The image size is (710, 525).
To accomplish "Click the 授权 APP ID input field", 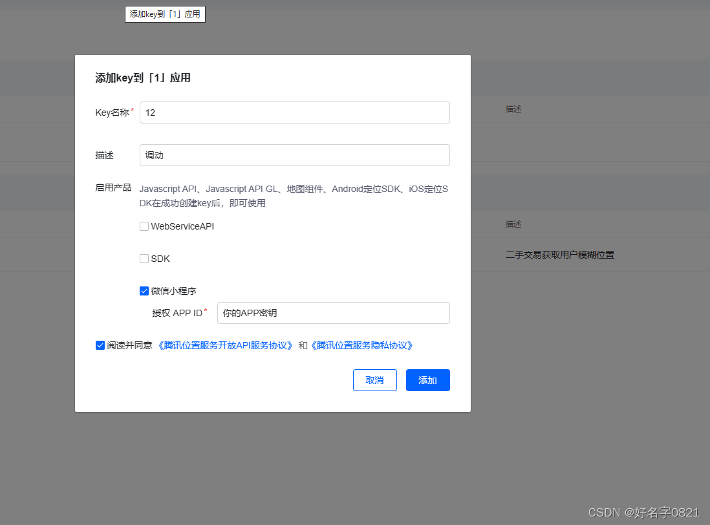I will [333, 312].
